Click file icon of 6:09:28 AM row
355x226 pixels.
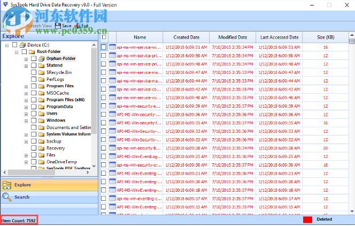[x=112, y=148]
